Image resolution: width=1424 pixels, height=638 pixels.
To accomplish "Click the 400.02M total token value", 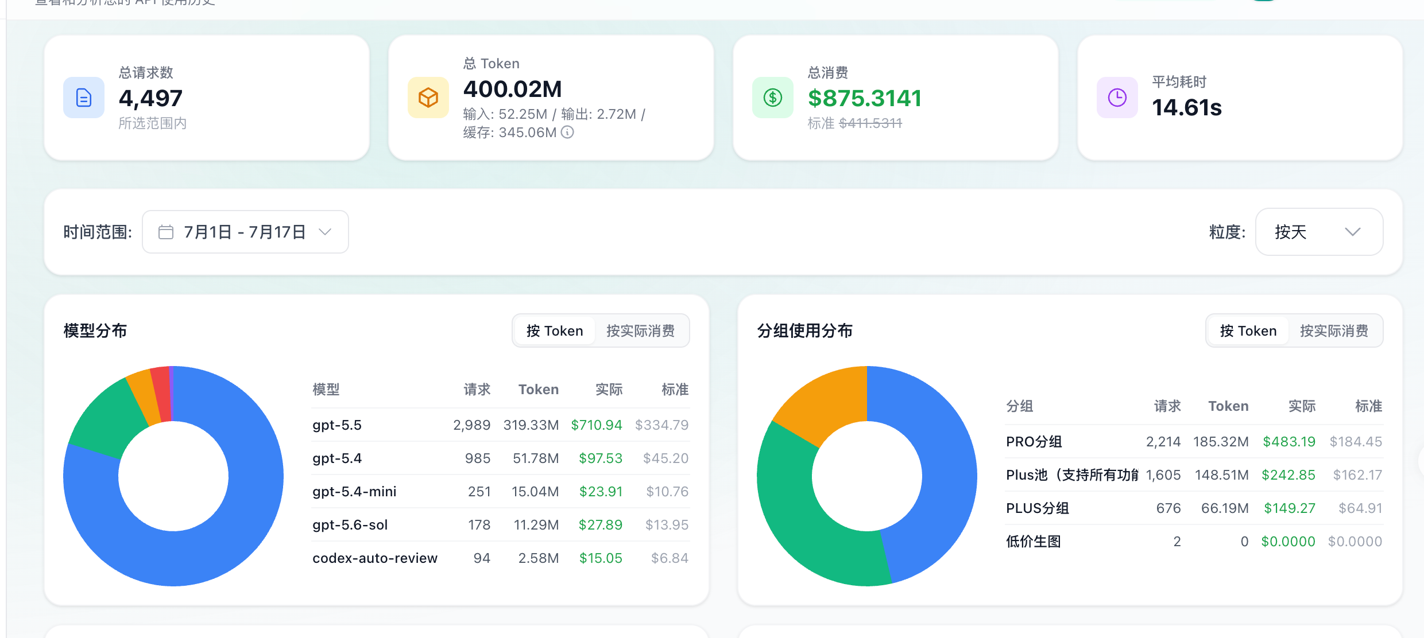I will (x=513, y=89).
